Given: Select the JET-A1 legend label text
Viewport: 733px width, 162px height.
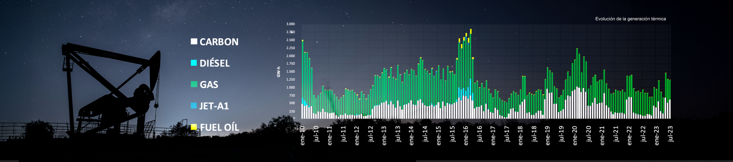Looking at the screenshot, I should [x=214, y=106].
